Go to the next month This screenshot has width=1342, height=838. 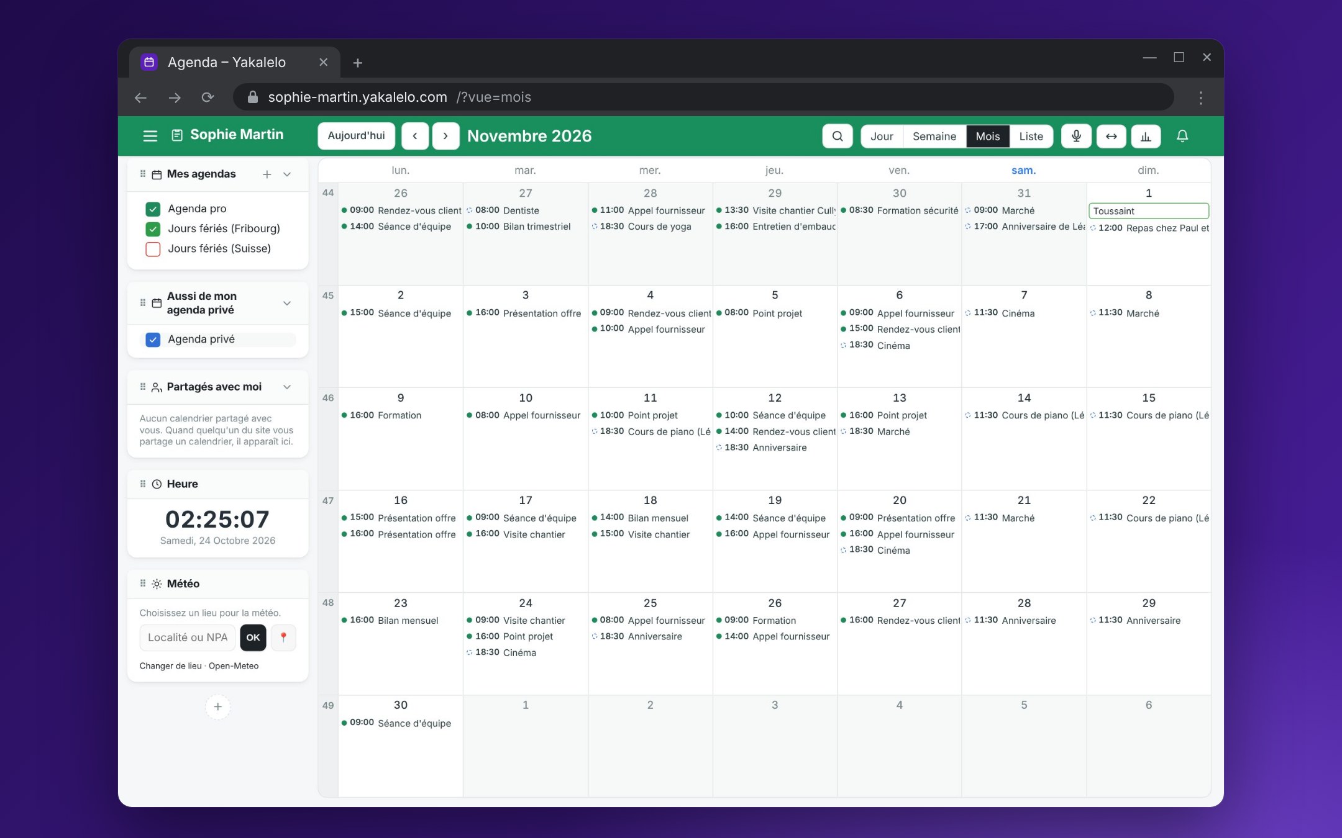click(445, 136)
